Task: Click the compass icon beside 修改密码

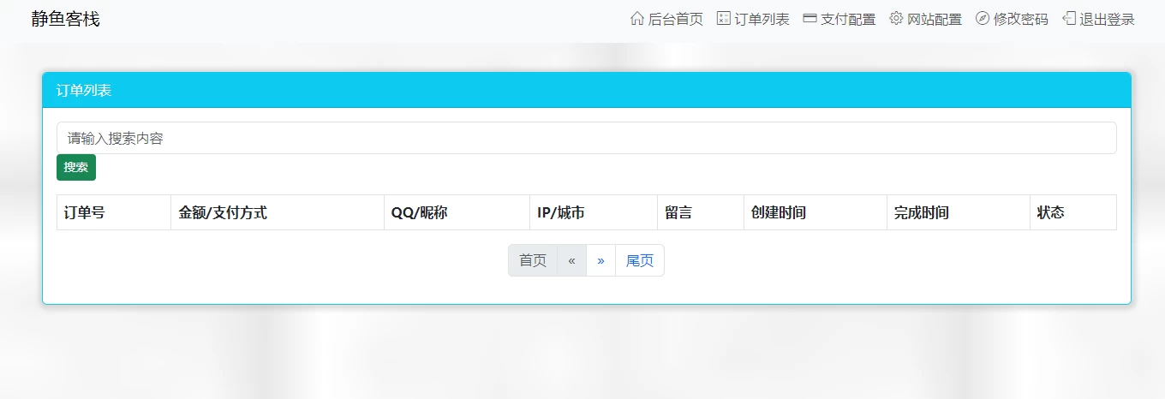Action: coord(983,19)
